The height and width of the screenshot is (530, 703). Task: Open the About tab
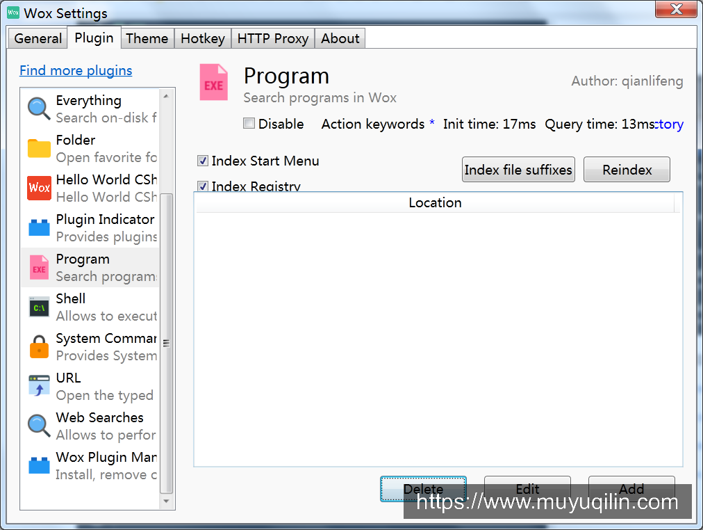click(x=340, y=38)
